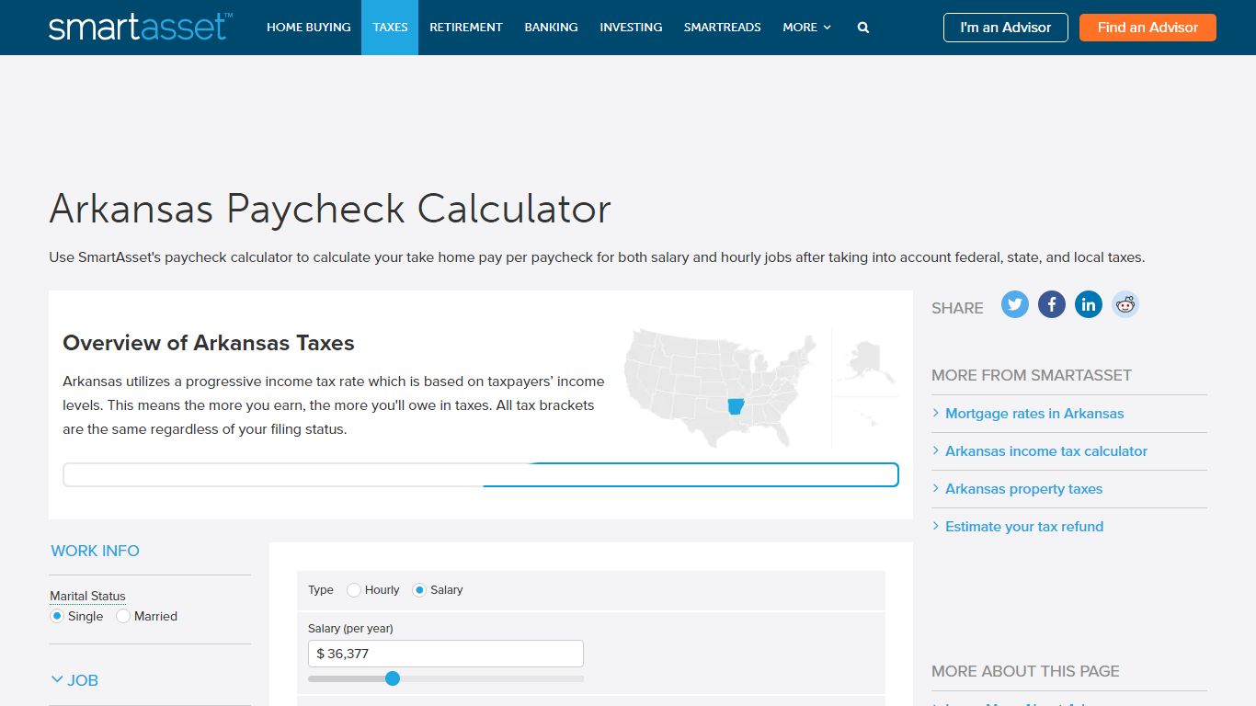
Task: Collapse the JOB section
Action: (x=74, y=680)
